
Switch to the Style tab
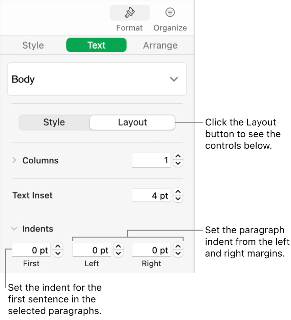coord(33,45)
